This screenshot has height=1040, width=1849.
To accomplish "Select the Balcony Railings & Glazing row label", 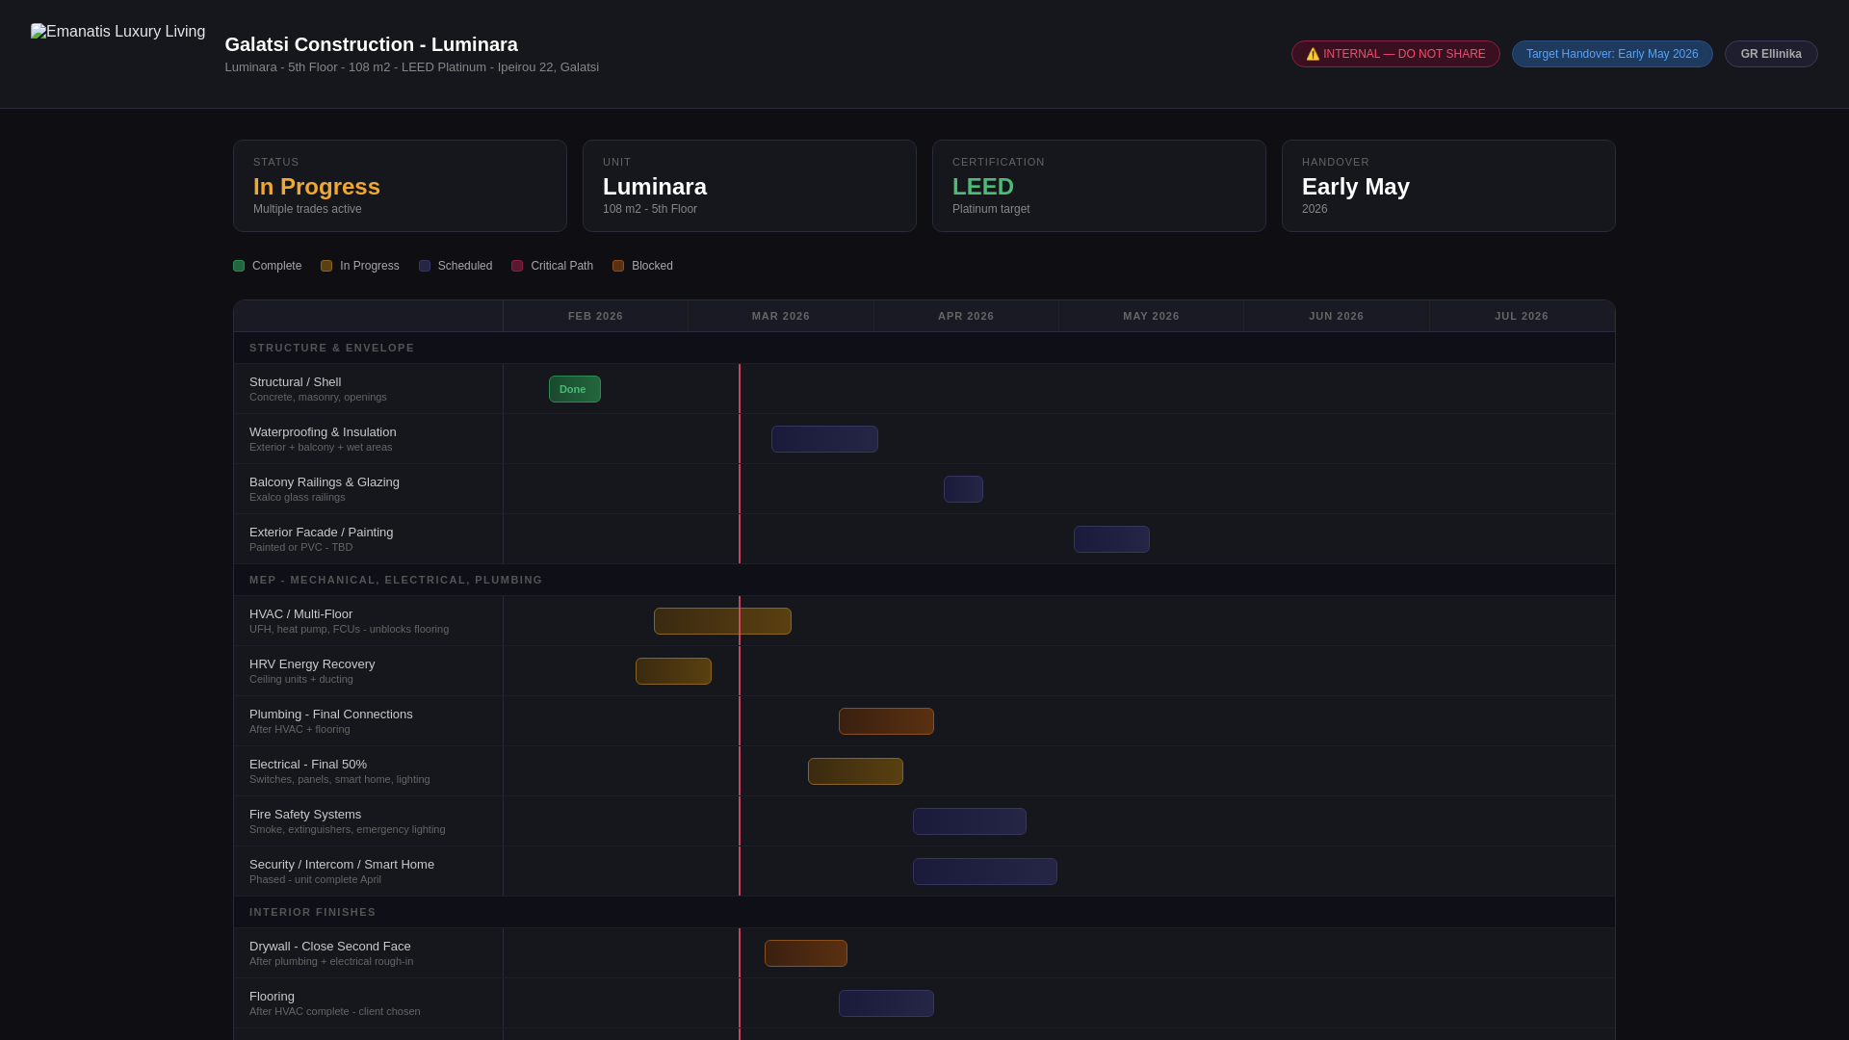I will point(368,489).
